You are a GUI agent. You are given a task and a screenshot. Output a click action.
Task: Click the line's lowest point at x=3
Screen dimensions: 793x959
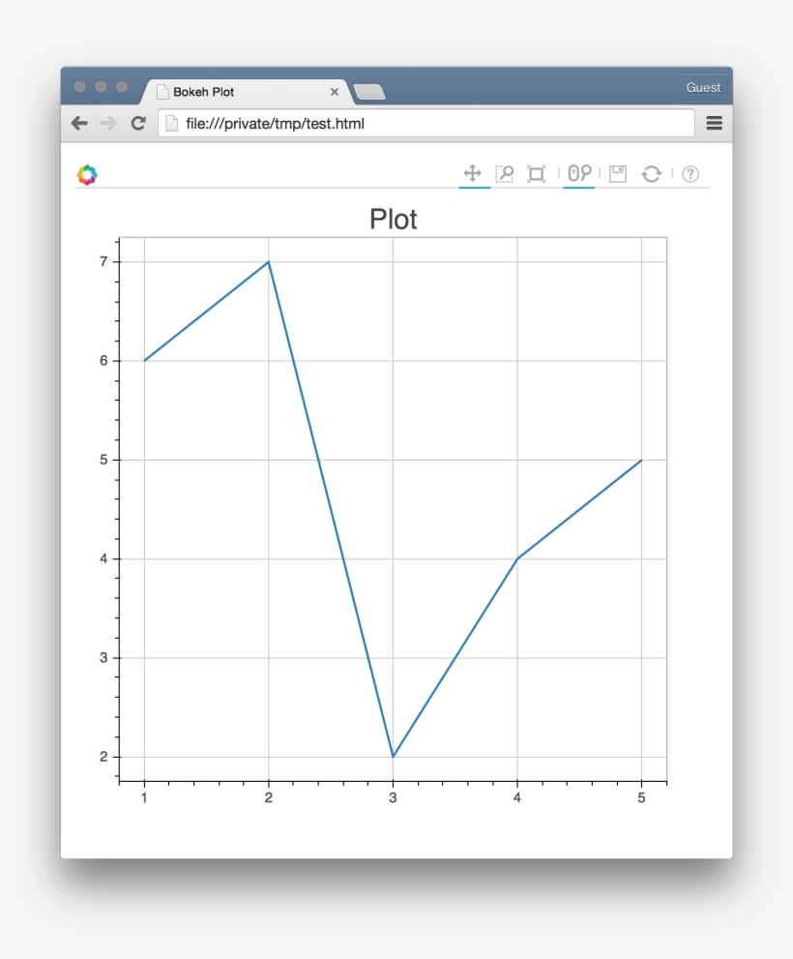[x=393, y=757]
